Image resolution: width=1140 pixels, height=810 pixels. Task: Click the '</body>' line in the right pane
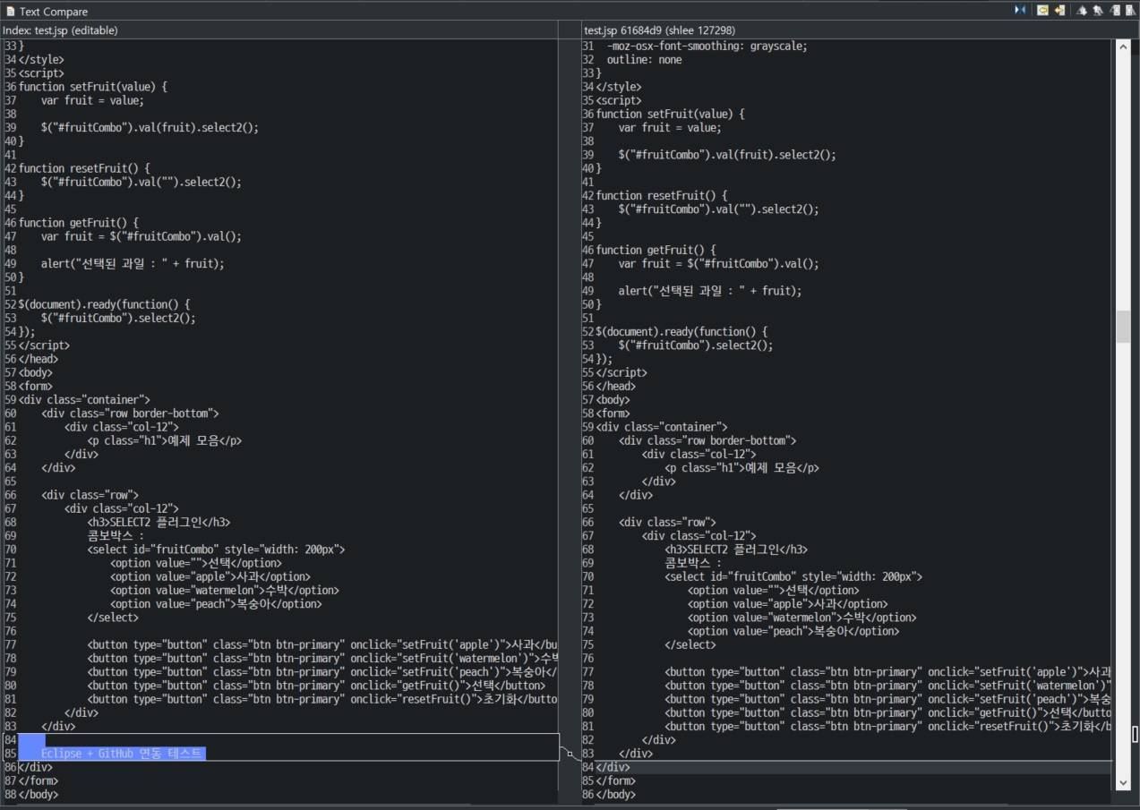[616, 794]
